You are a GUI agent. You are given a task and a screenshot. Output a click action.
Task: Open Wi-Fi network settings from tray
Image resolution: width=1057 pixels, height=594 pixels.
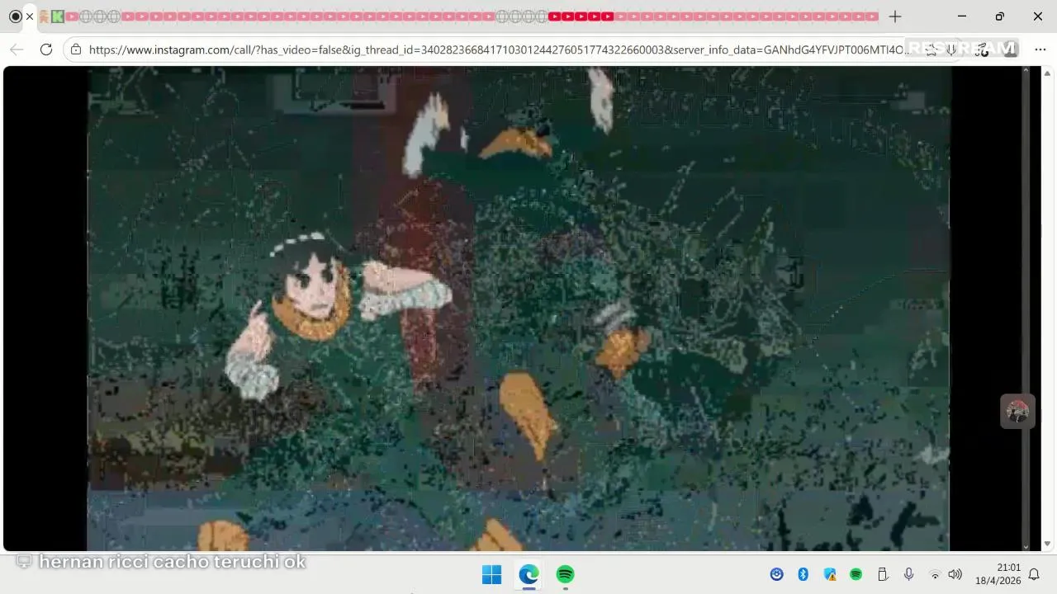[935, 574]
